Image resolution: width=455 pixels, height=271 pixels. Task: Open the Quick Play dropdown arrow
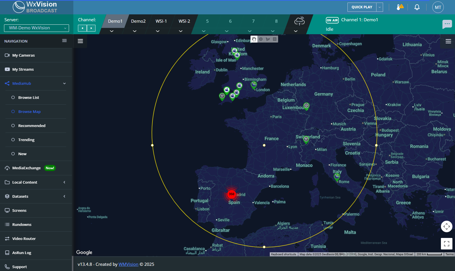point(380,7)
